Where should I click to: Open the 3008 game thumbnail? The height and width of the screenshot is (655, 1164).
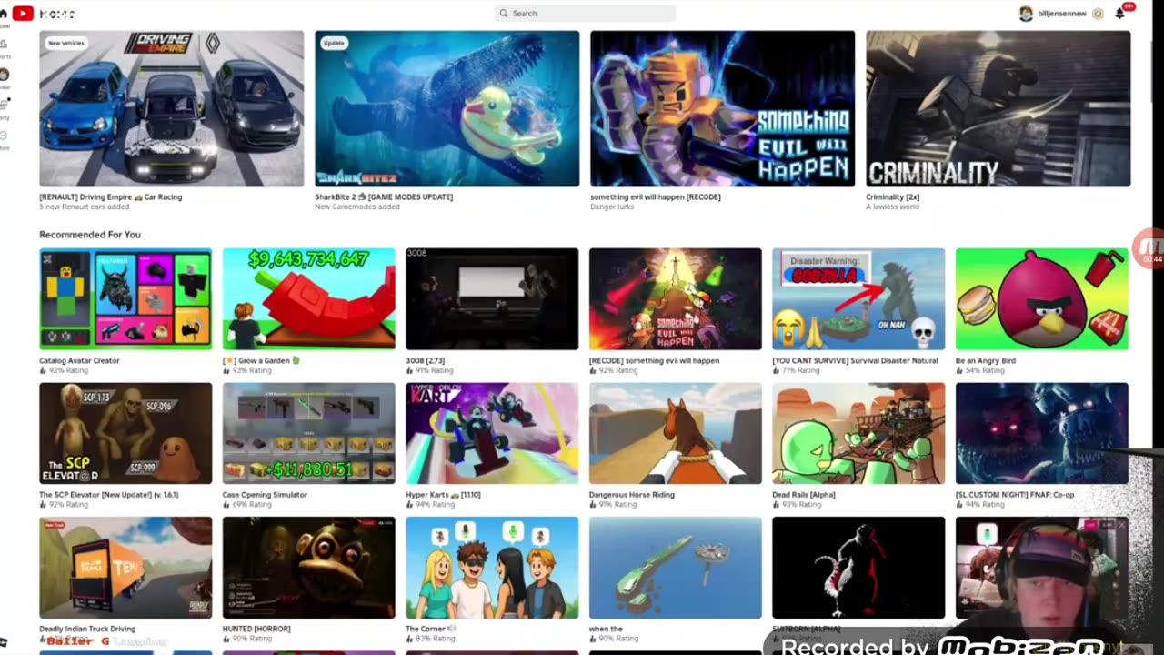pyautogui.click(x=492, y=299)
